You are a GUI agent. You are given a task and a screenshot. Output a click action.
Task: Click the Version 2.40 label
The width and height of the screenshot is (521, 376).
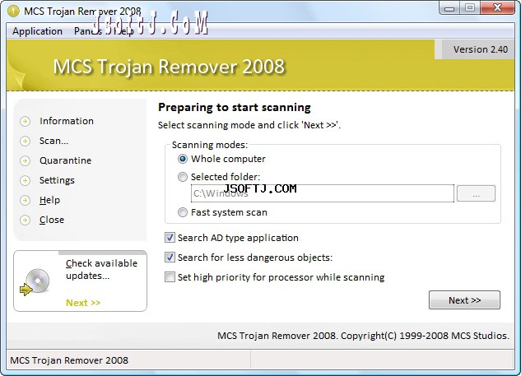pyautogui.click(x=481, y=49)
